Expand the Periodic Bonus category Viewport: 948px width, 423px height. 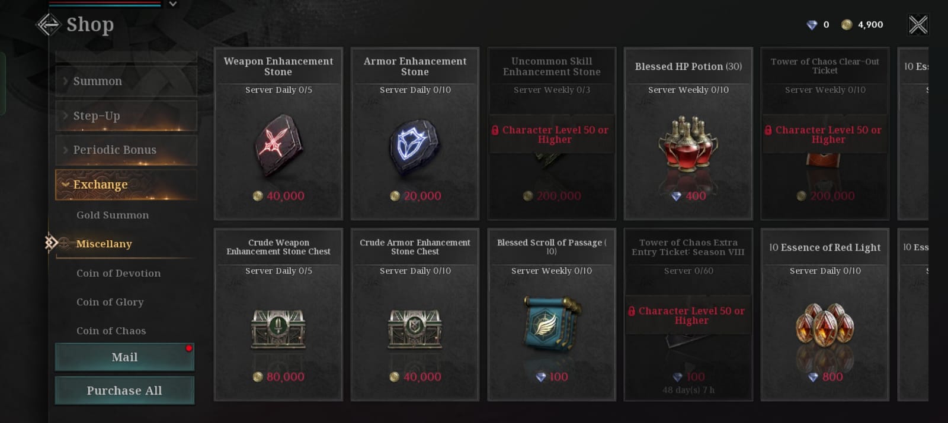[126, 150]
